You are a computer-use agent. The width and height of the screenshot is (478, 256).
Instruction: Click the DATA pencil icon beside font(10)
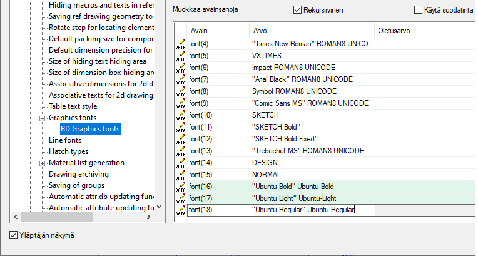point(180,116)
